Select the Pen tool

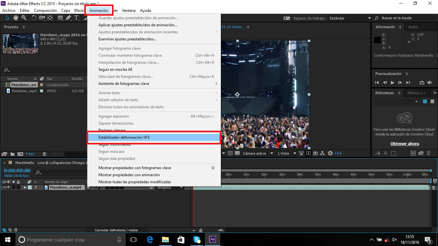[68, 18]
